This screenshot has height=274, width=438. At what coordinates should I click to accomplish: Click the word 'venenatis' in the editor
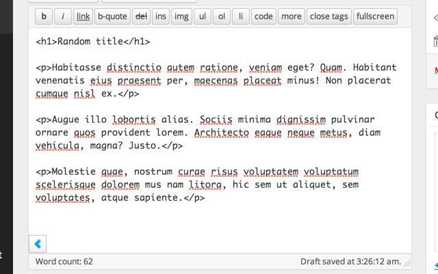(60, 81)
